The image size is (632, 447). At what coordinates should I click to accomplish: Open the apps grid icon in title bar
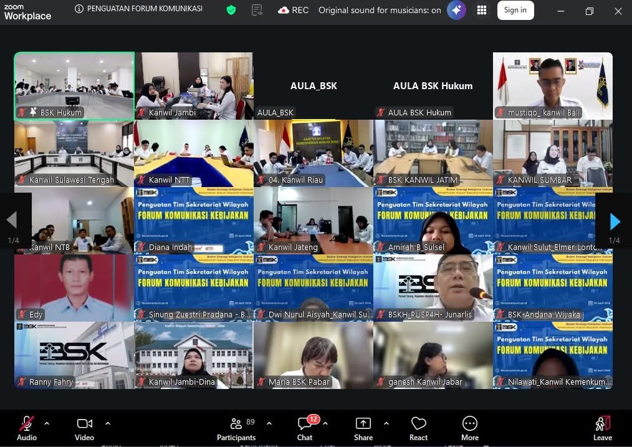(482, 10)
